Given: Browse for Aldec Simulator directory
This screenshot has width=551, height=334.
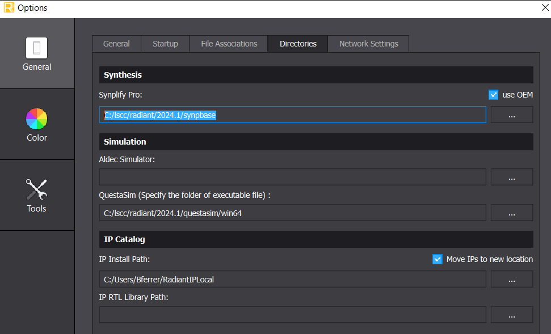Looking at the screenshot, I should tap(512, 177).
